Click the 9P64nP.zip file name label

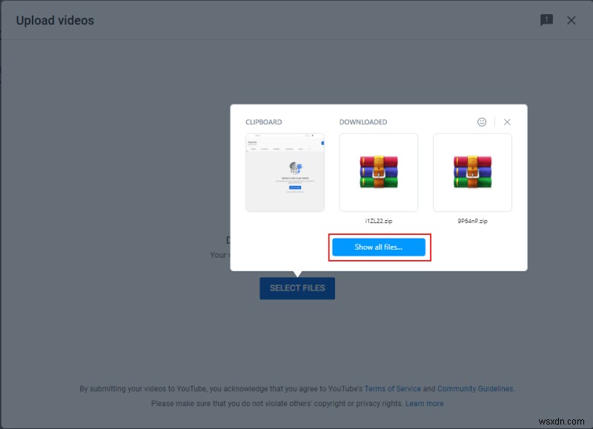pos(472,219)
